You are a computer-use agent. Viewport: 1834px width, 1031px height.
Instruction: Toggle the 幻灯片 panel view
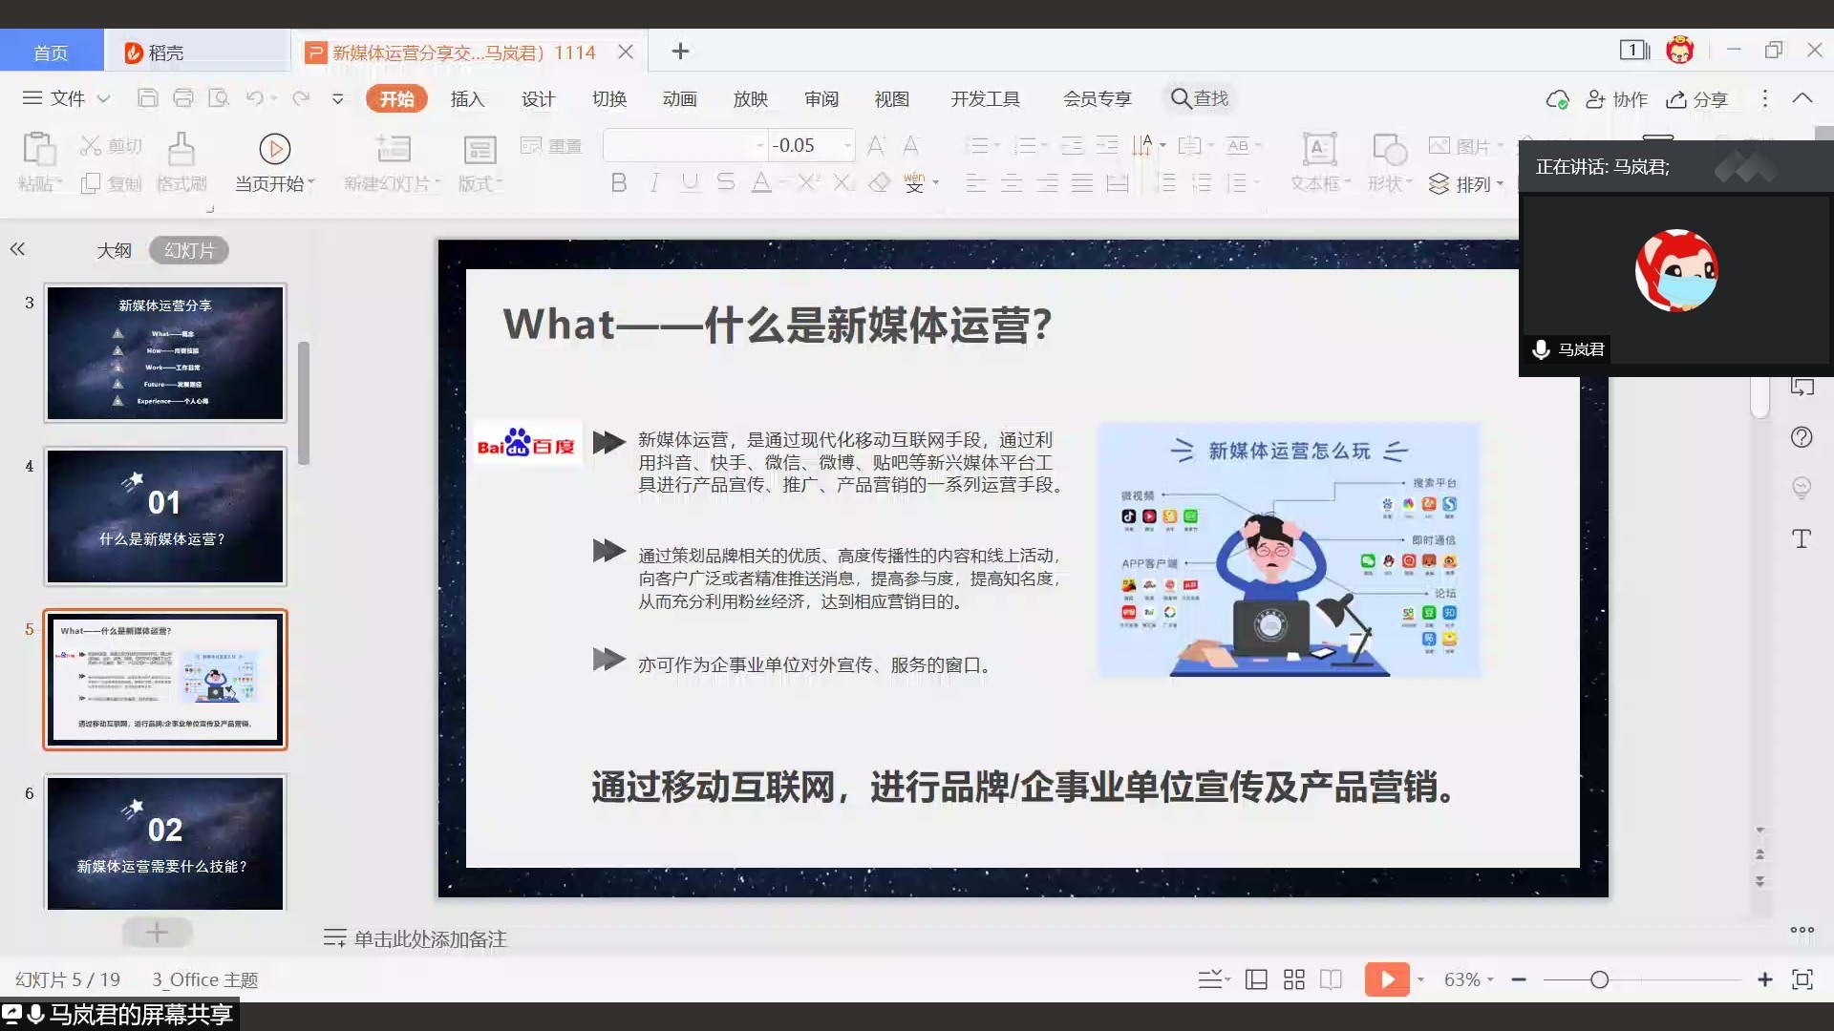(188, 250)
